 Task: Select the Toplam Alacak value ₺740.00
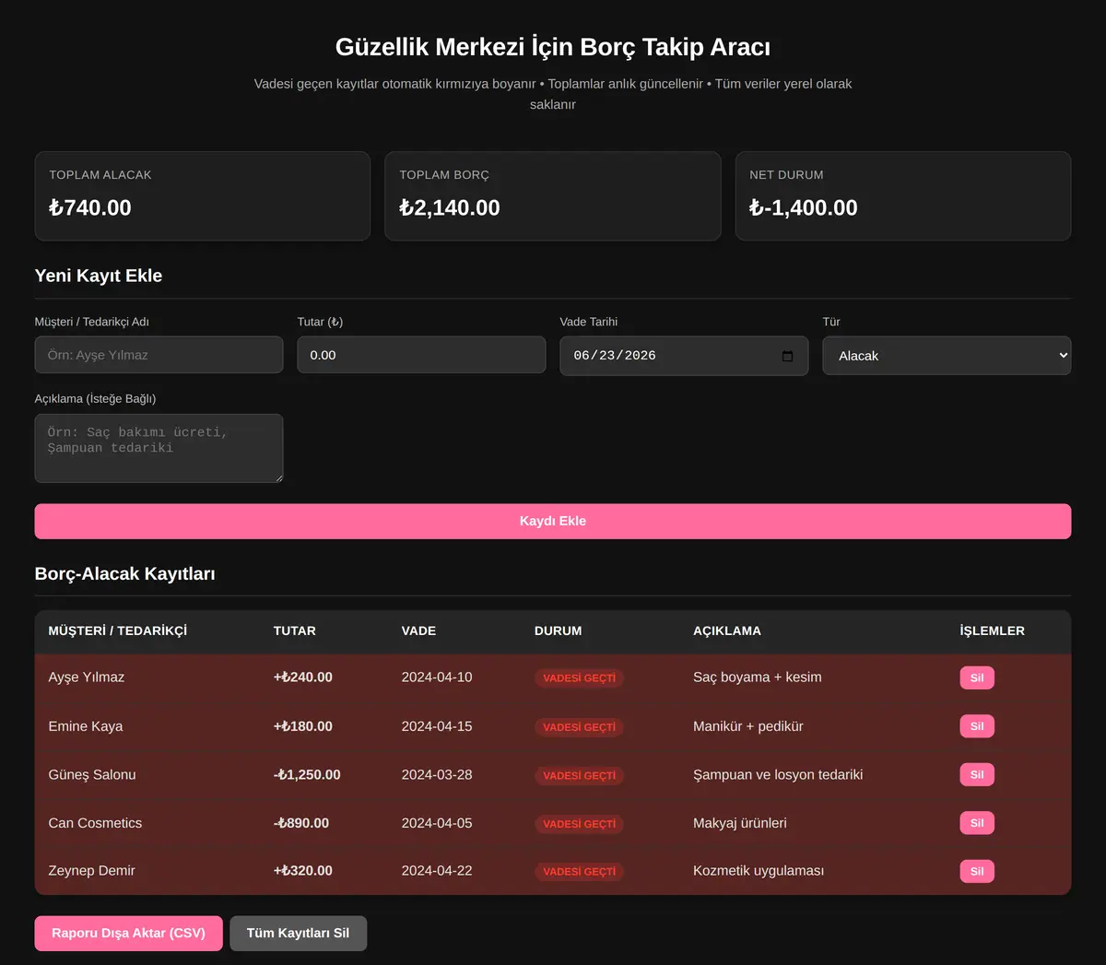tap(90, 207)
